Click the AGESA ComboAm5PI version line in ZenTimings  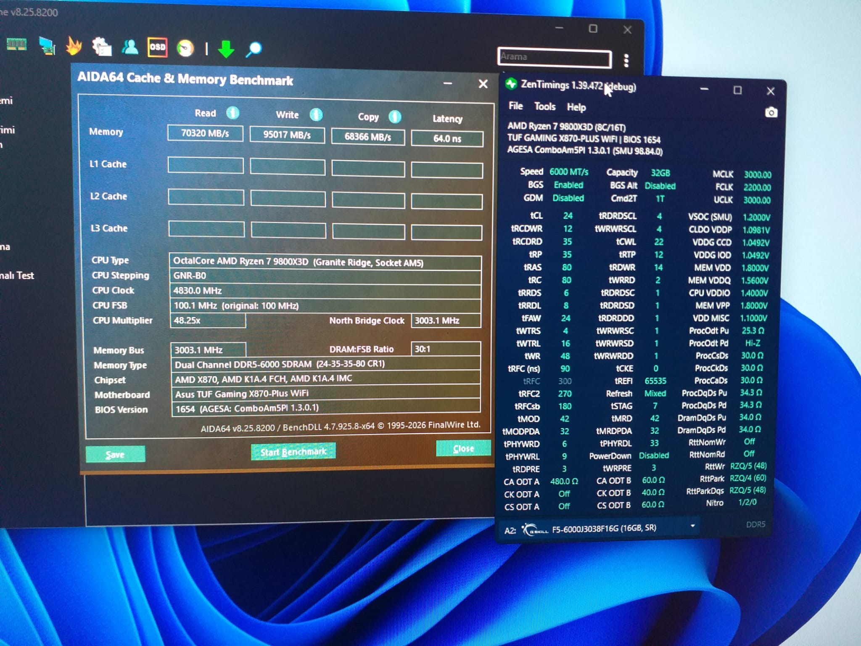pyautogui.click(x=585, y=150)
